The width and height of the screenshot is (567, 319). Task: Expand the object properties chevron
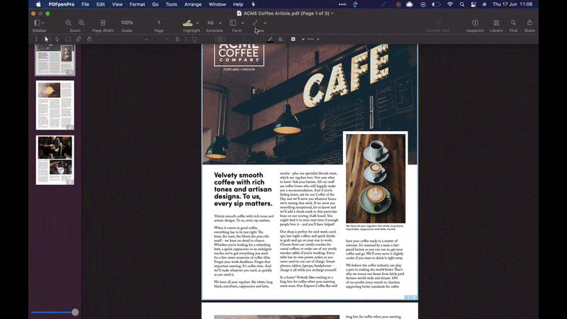[303, 39]
